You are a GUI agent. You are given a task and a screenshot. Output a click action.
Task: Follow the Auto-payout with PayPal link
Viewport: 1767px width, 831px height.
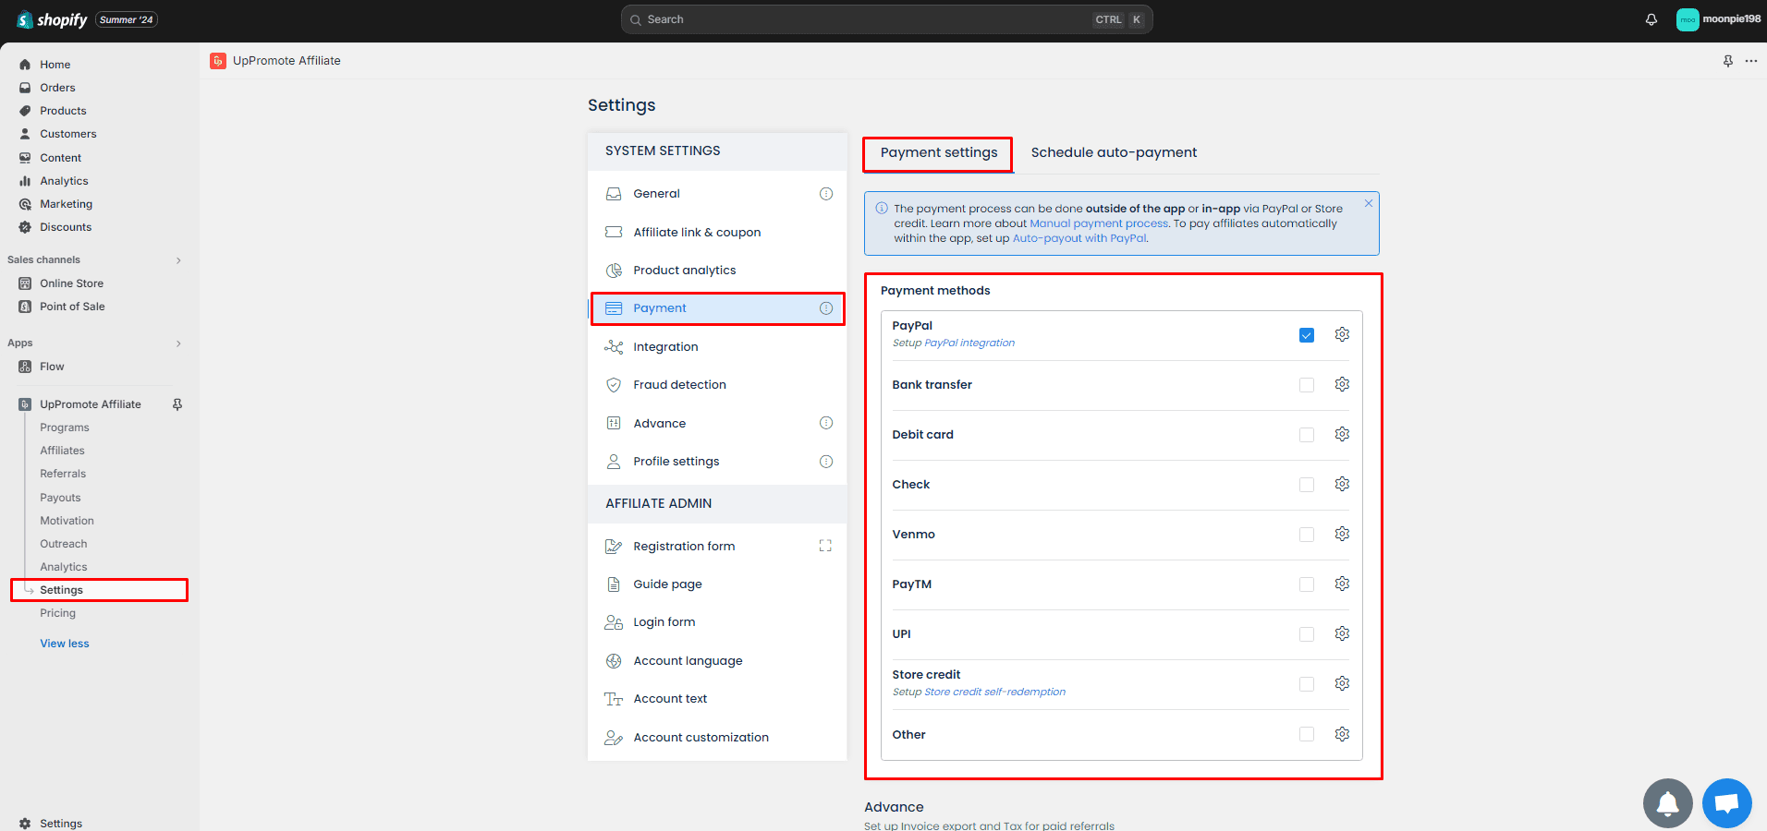[x=1079, y=238]
